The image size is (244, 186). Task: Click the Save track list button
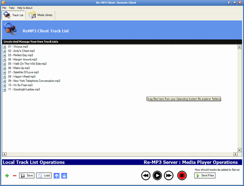[x=27, y=175]
